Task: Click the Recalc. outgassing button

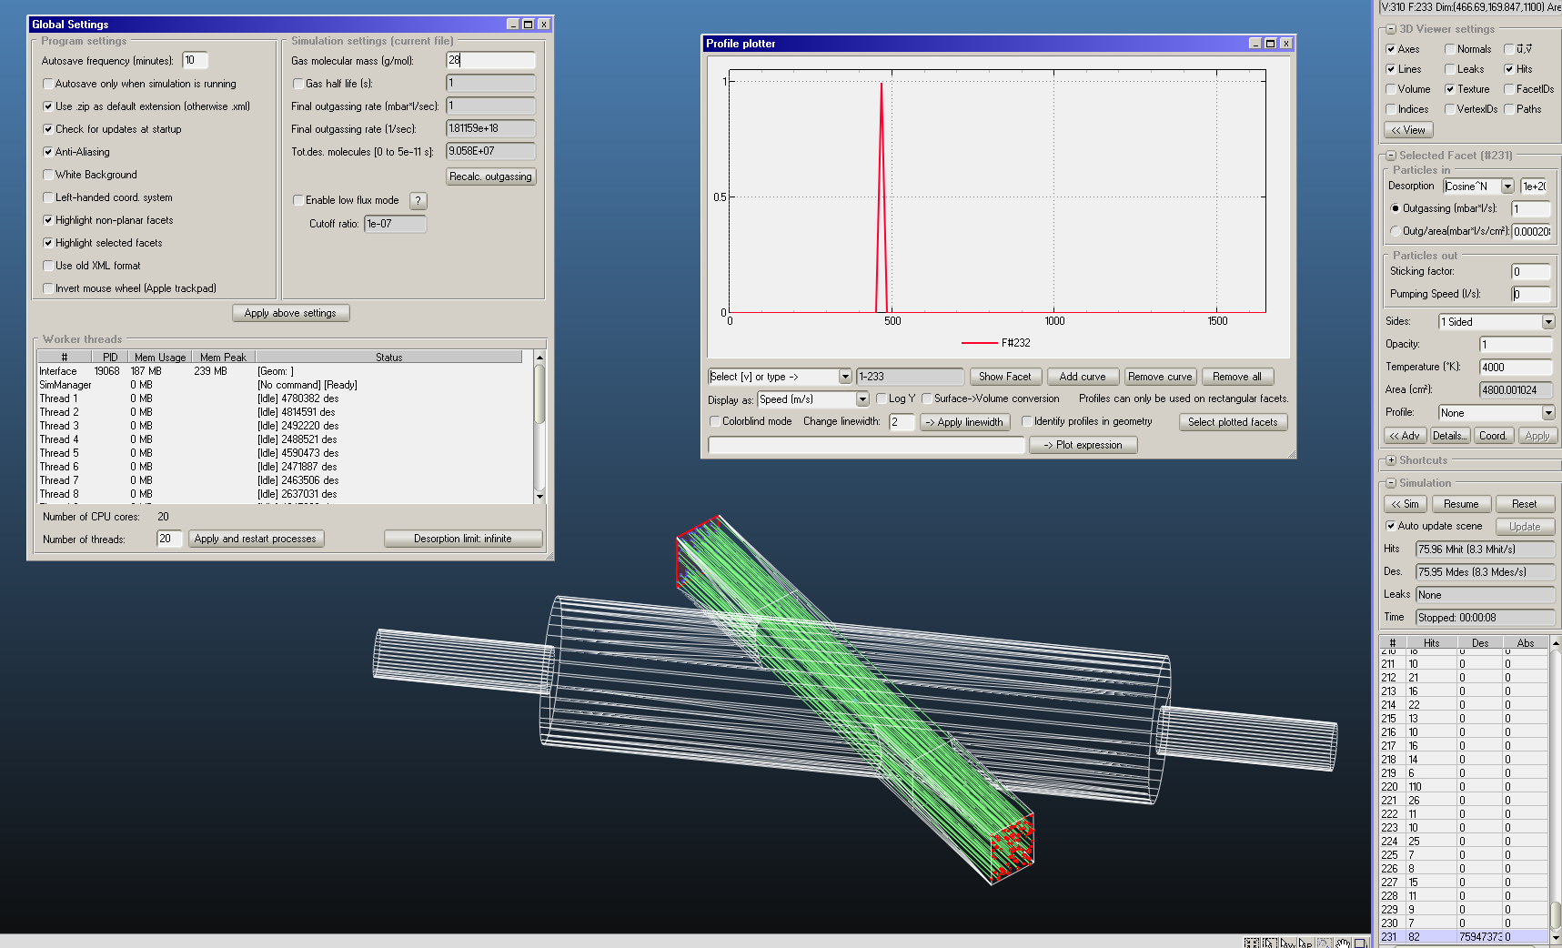Action: [490, 176]
